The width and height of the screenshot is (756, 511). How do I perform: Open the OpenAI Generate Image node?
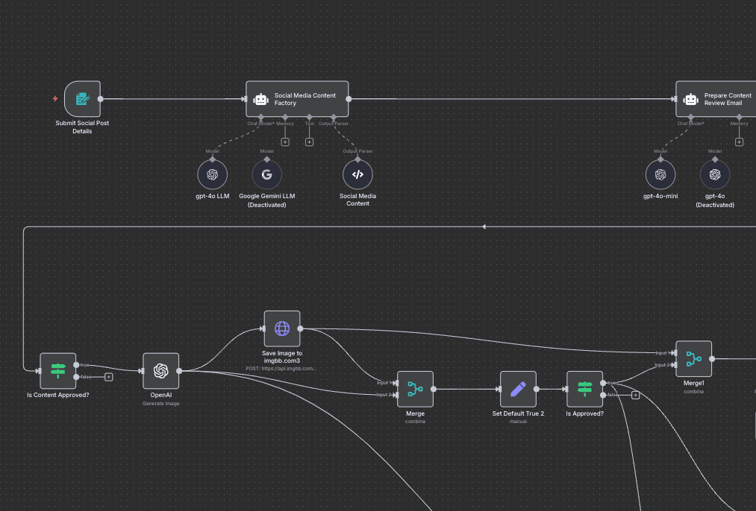160,370
